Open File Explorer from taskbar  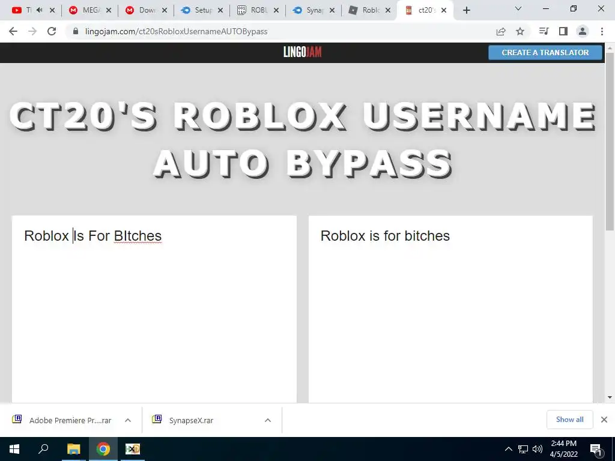point(73,449)
